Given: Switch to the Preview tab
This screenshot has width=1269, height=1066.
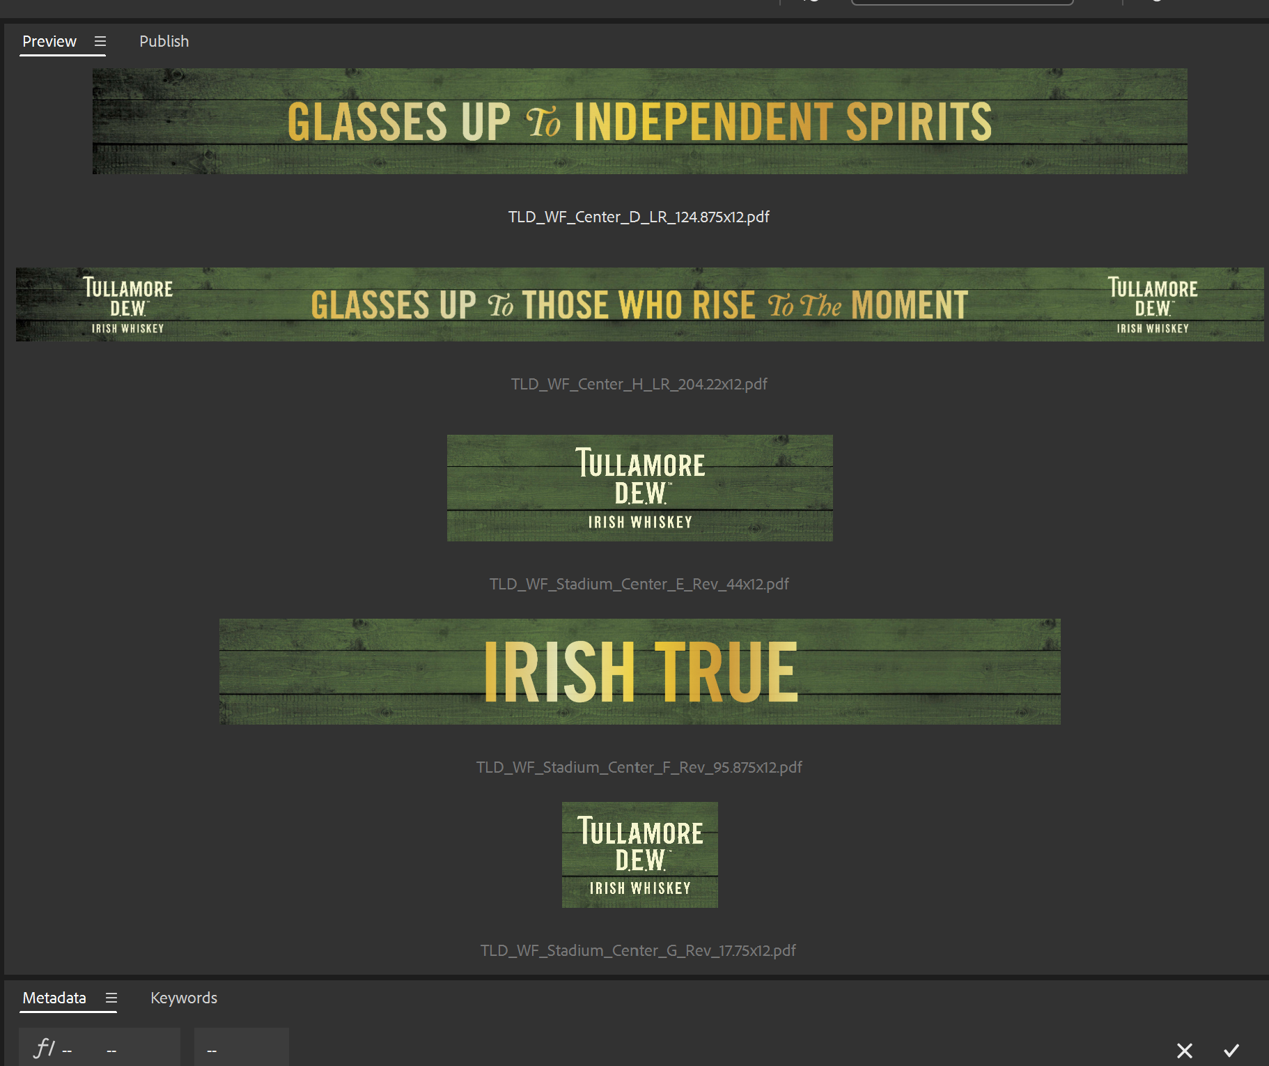Looking at the screenshot, I should [x=49, y=41].
